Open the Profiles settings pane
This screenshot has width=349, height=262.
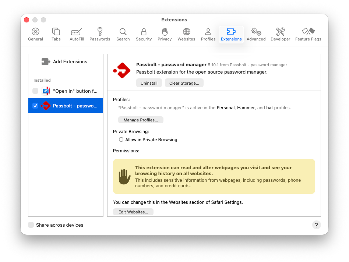click(208, 35)
